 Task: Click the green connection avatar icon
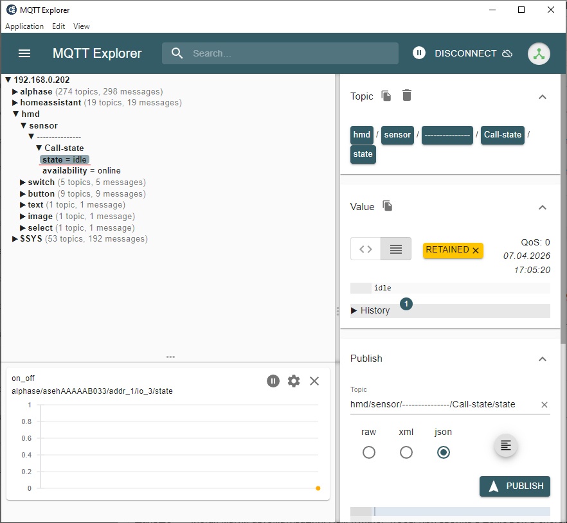539,54
